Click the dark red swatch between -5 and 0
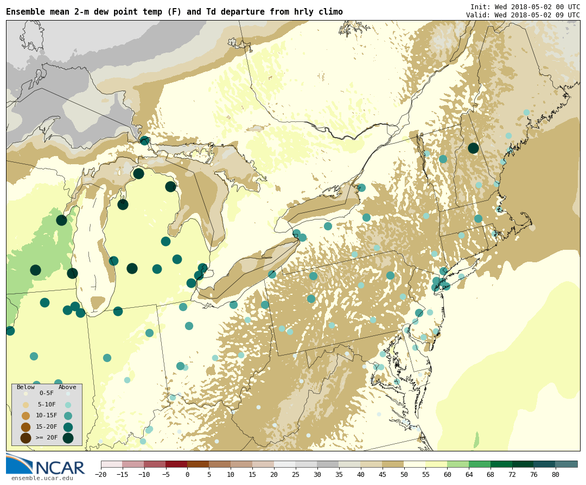The width and height of the screenshot is (586, 485). (x=176, y=464)
